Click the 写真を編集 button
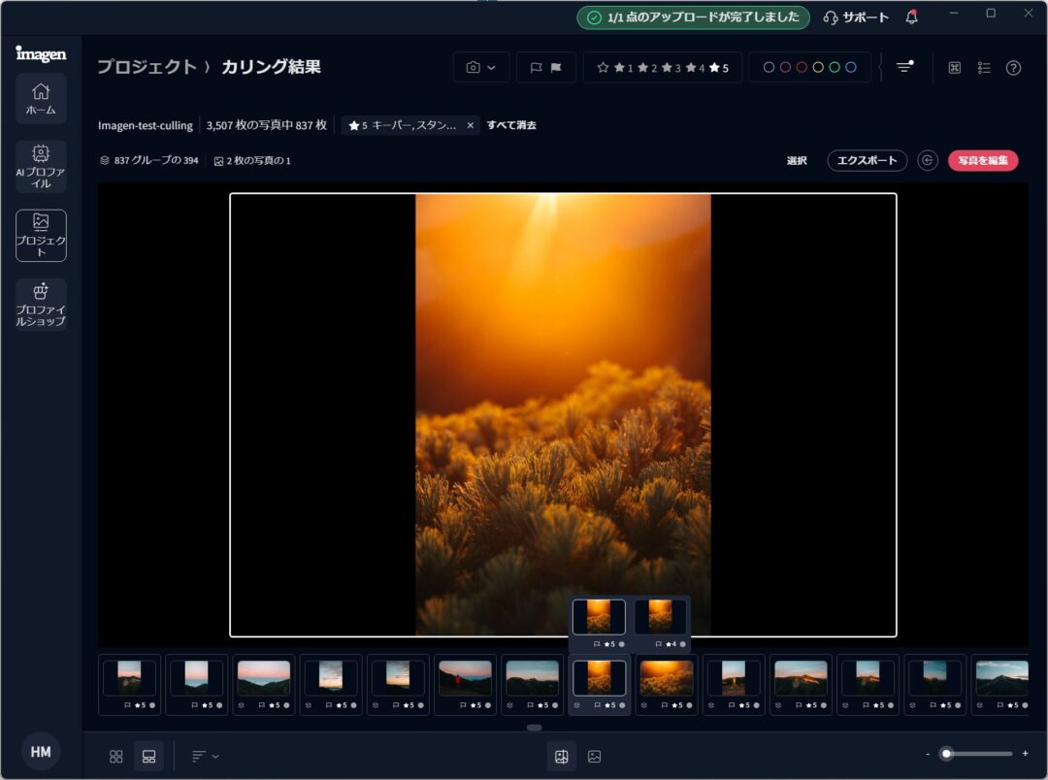1048x780 pixels. click(x=983, y=161)
